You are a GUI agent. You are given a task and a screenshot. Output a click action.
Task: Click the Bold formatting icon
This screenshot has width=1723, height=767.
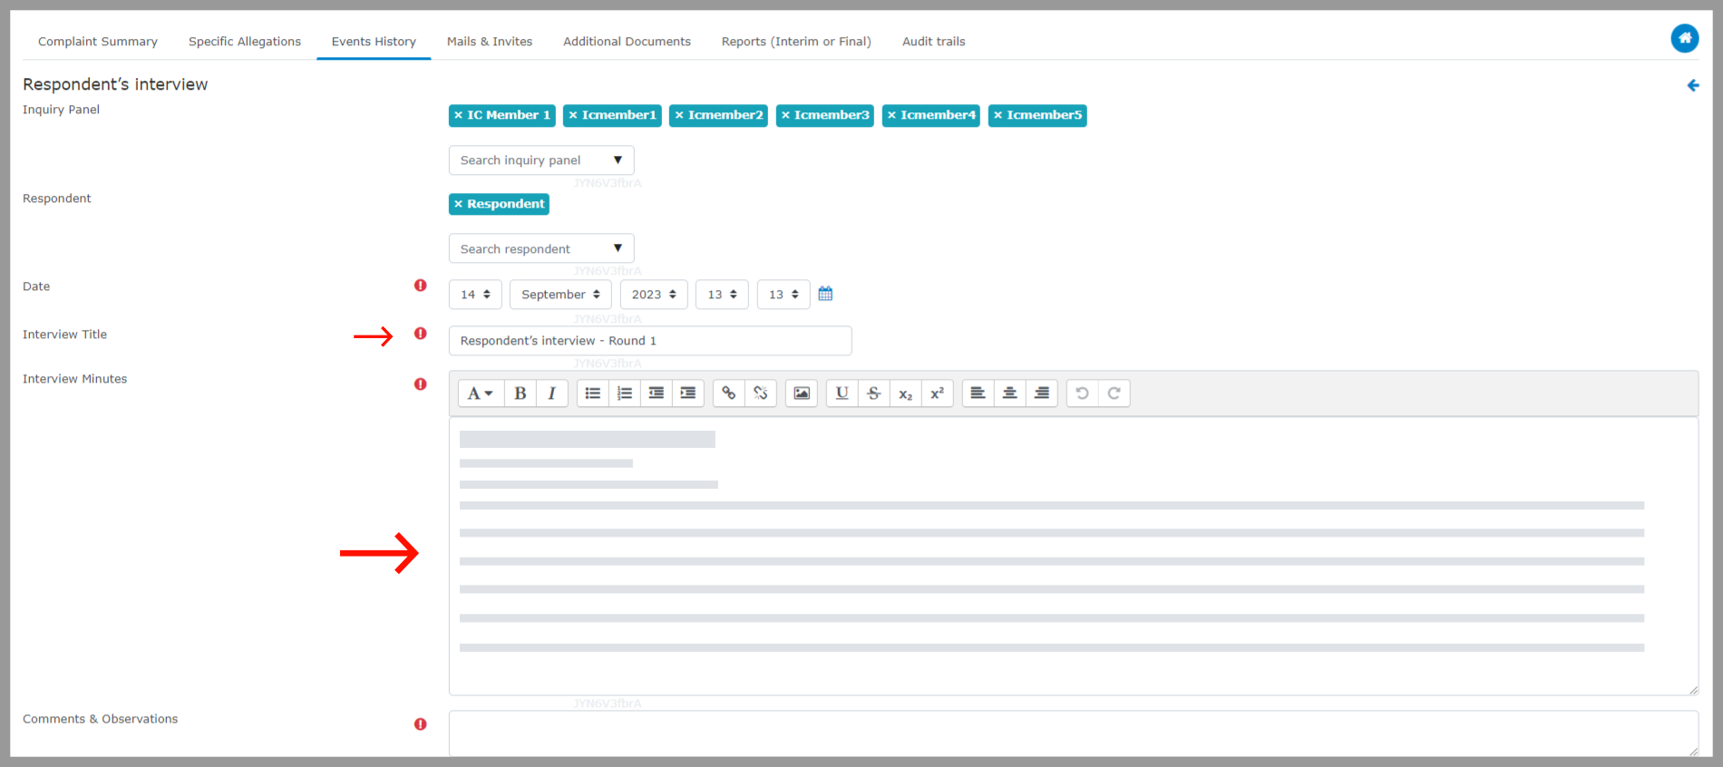point(520,393)
